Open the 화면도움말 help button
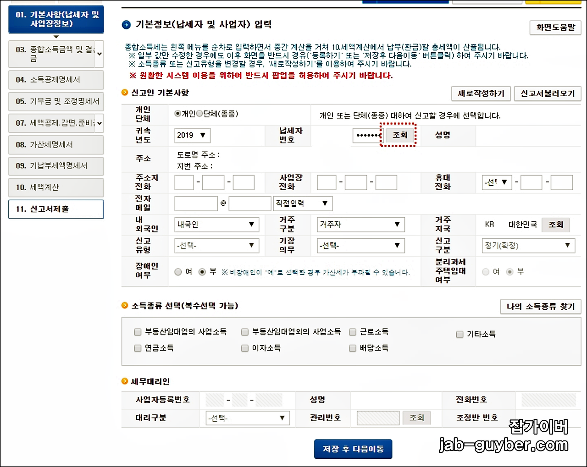 pos(555,27)
